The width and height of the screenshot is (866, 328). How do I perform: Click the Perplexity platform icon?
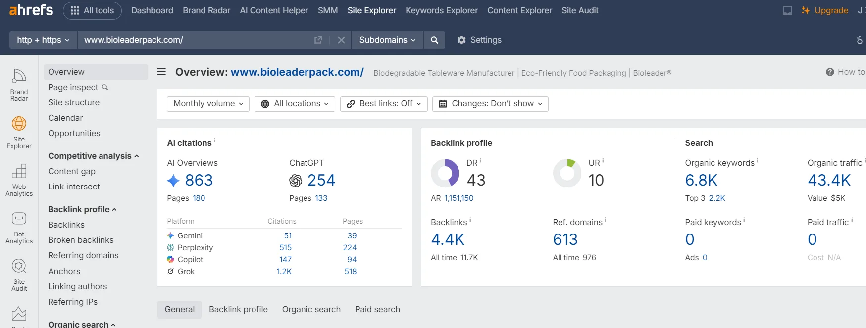pyautogui.click(x=170, y=247)
